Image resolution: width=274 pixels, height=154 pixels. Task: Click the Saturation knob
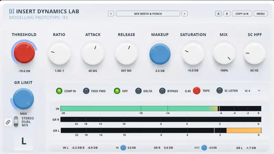click(x=193, y=54)
